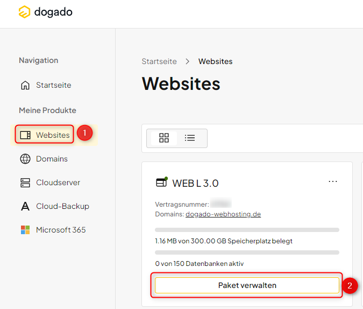Click '0 von 150 Datenbanken aktiv' text
Image resolution: width=363 pixels, height=309 pixels.
[x=200, y=264]
